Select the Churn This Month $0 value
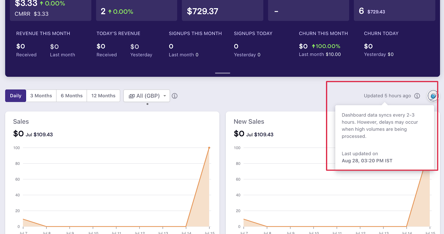 (303, 46)
